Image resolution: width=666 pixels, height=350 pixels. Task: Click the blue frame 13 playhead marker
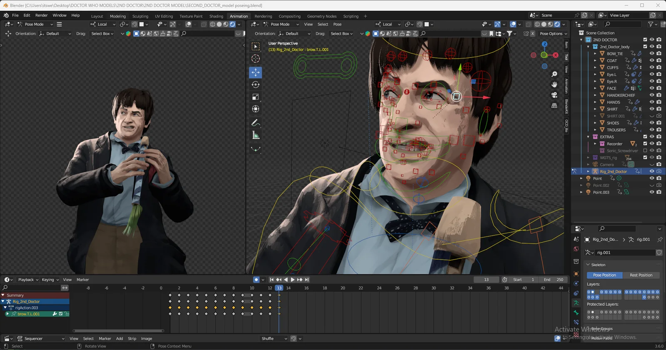[279, 288]
